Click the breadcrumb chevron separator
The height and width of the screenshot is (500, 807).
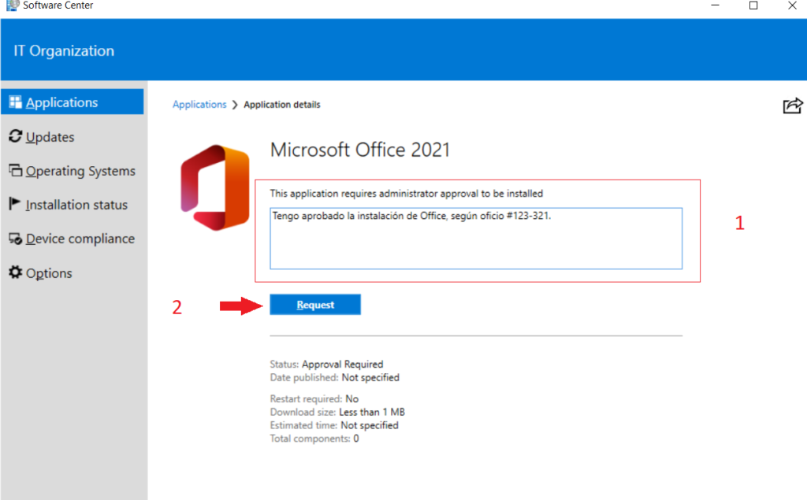click(x=235, y=105)
